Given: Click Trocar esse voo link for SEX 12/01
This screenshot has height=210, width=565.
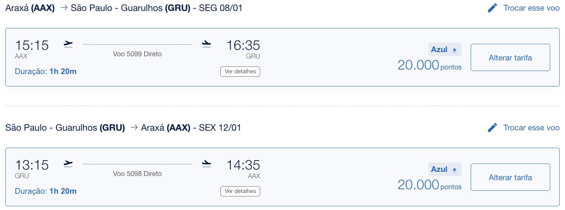Looking at the screenshot, I should (x=531, y=128).
